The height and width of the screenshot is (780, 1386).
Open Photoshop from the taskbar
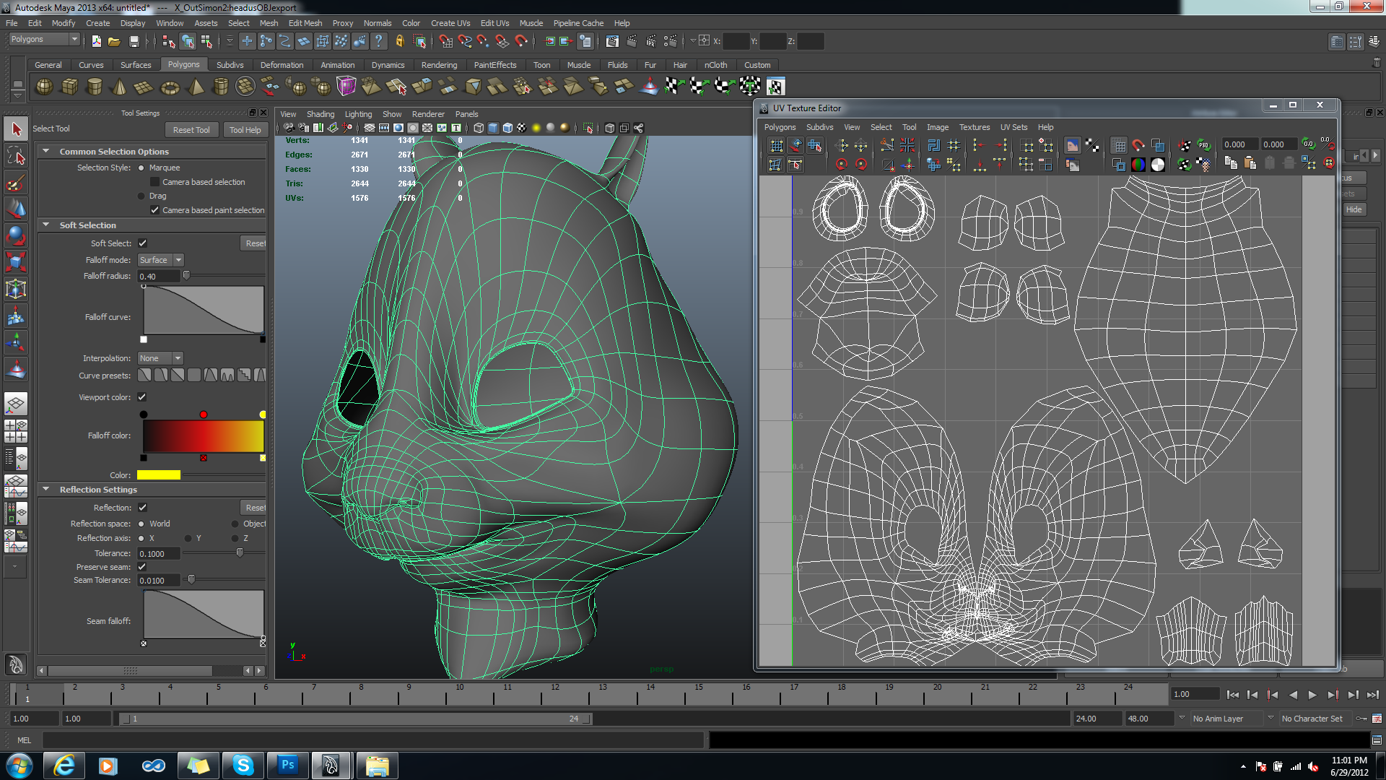(287, 765)
